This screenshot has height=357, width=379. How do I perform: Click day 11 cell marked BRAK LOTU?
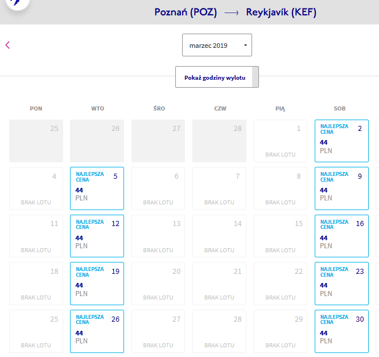pyautogui.click(x=36, y=236)
